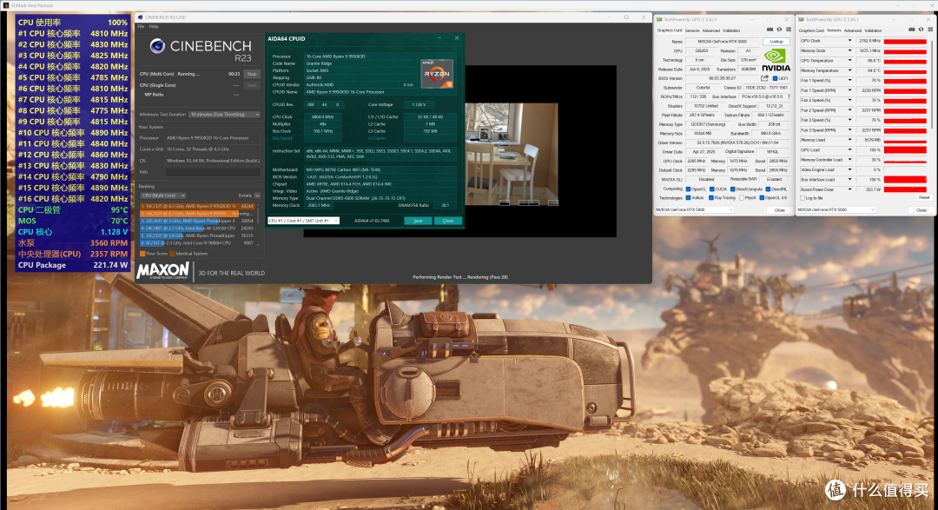Open the Memory Used sensor dropdown

click(x=849, y=140)
